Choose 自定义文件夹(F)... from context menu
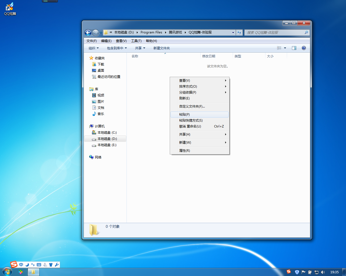The height and width of the screenshot is (276, 346). 200,106
